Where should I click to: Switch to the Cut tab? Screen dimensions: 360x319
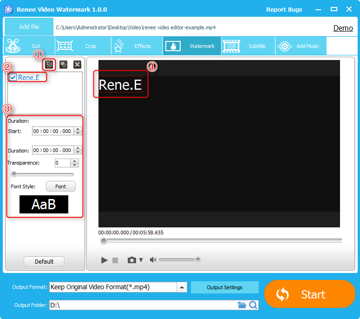click(x=29, y=46)
